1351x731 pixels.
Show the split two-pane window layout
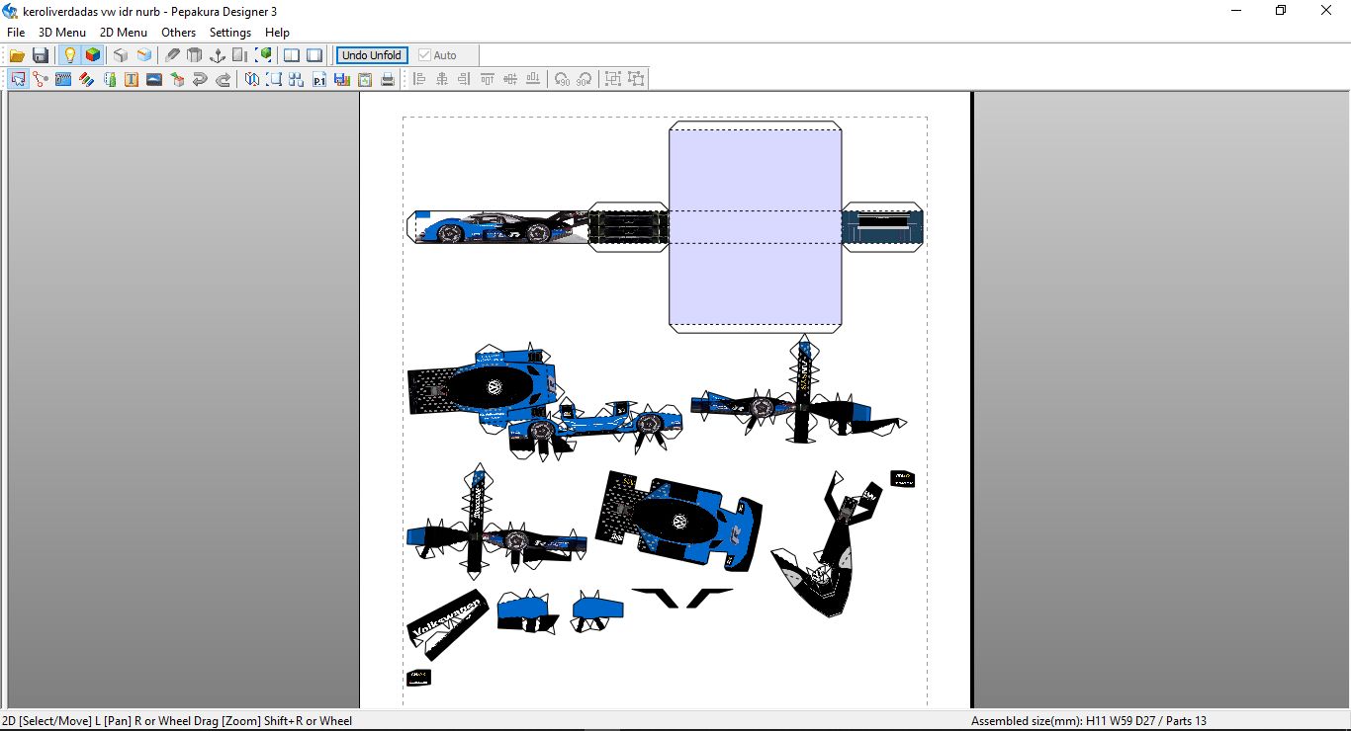tap(291, 55)
